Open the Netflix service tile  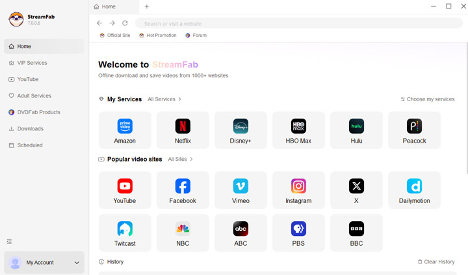click(183, 130)
